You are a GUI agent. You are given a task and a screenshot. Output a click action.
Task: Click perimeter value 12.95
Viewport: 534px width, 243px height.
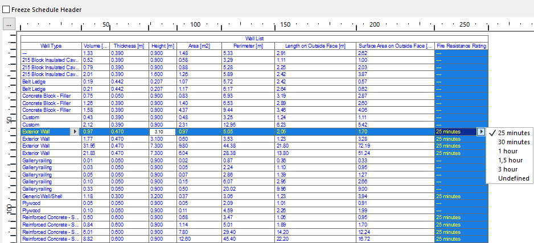229,125
